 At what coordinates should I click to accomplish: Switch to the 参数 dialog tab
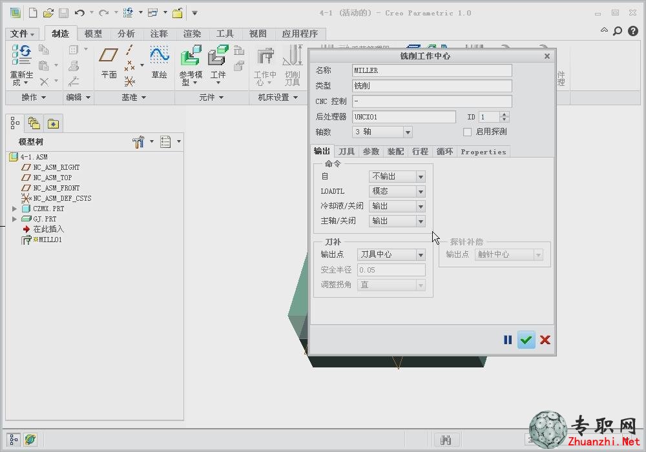(371, 152)
